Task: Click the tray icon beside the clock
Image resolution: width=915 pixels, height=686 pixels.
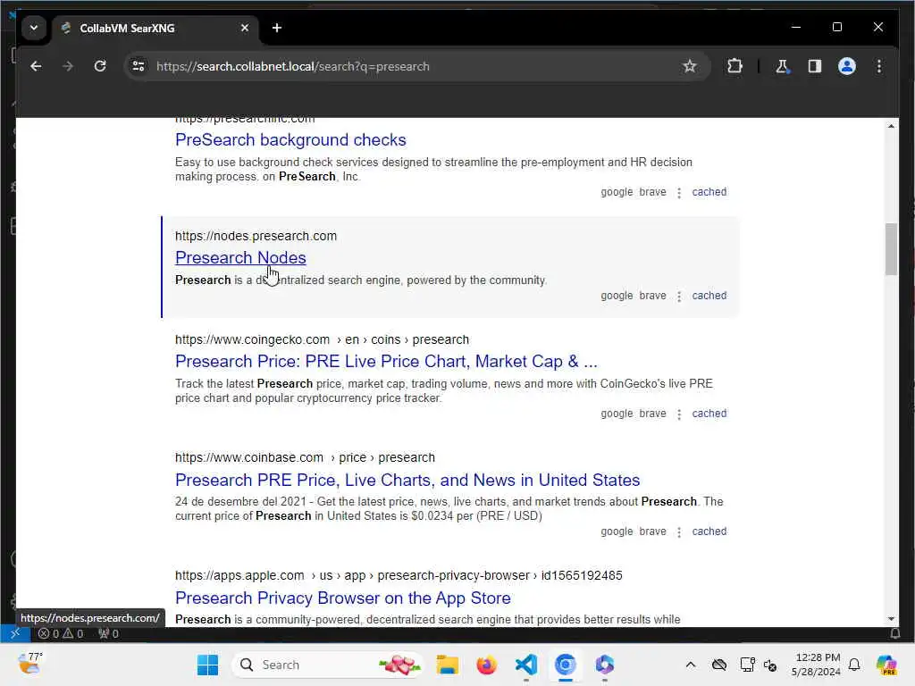Action: coord(770,665)
